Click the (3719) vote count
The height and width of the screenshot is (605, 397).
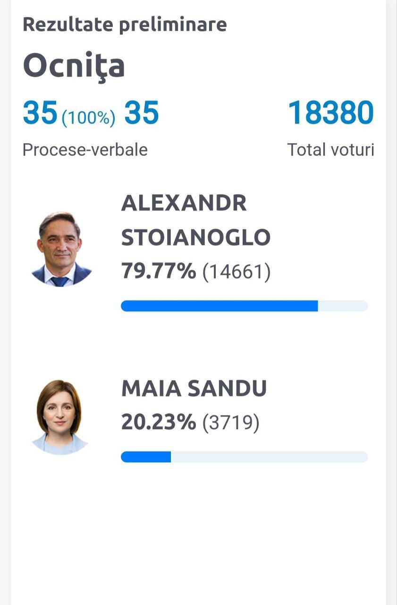(x=231, y=423)
